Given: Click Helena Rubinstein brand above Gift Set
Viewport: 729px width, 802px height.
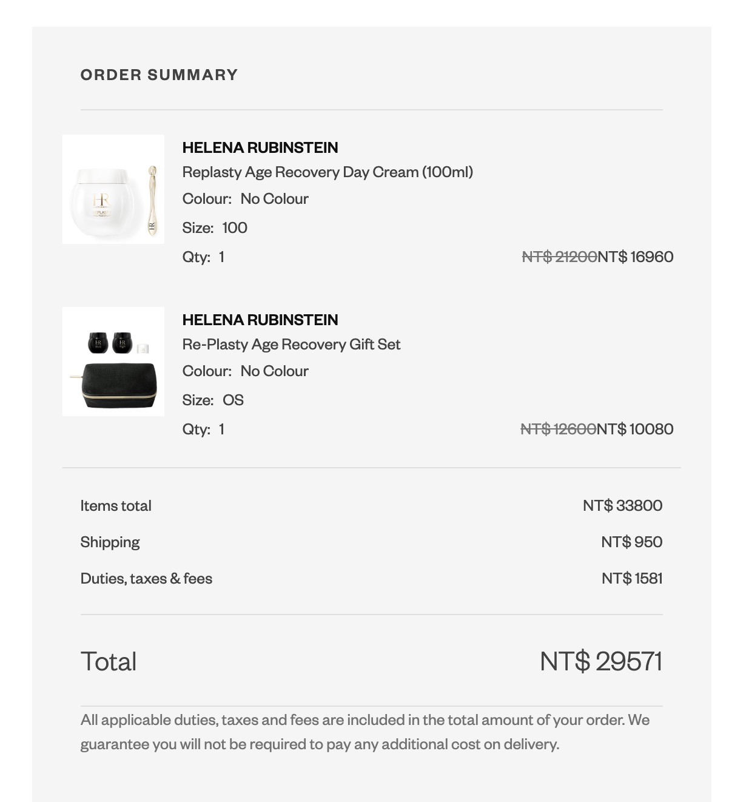Looking at the screenshot, I should tap(260, 320).
